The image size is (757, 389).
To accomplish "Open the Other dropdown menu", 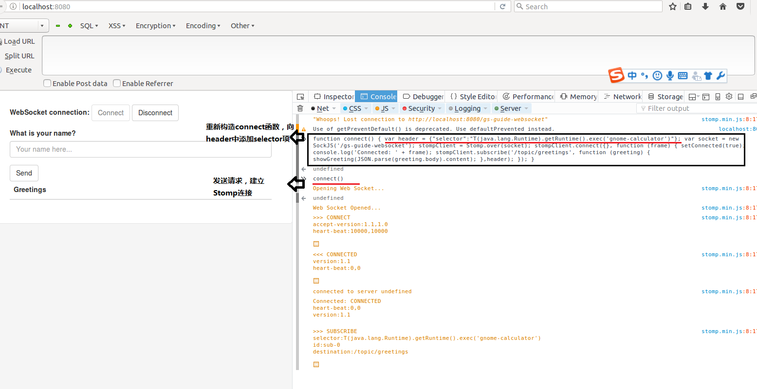I will tap(242, 26).
